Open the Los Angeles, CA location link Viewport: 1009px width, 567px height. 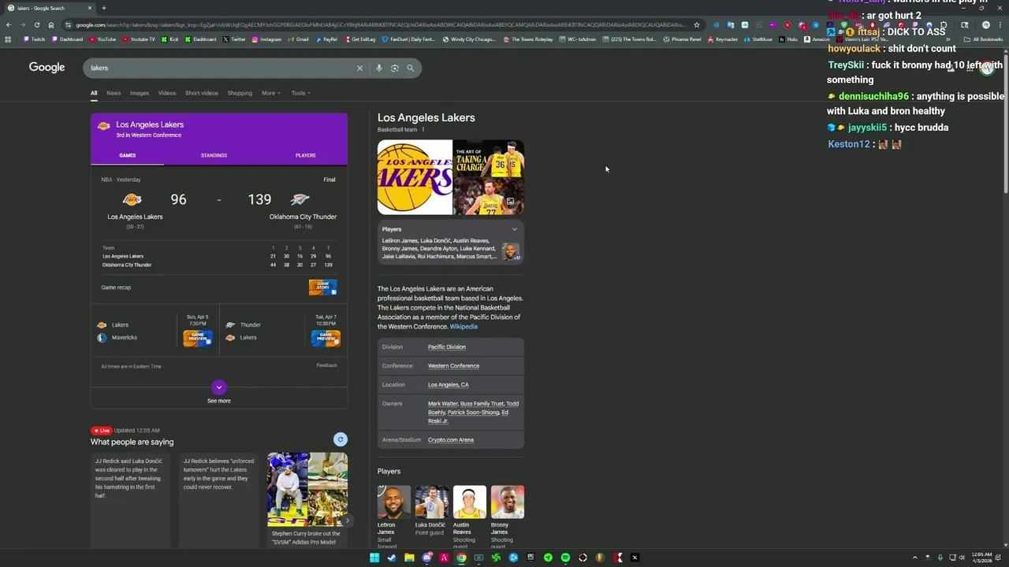(x=449, y=385)
